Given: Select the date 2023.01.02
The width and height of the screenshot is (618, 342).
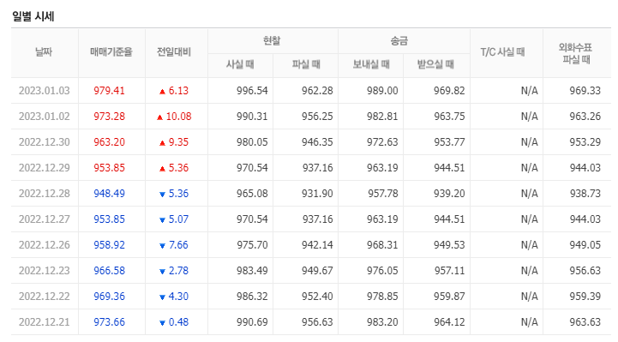Looking at the screenshot, I should click(45, 117).
